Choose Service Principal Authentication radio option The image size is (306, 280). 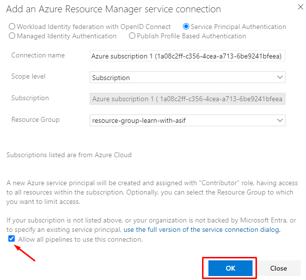pos(186,27)
